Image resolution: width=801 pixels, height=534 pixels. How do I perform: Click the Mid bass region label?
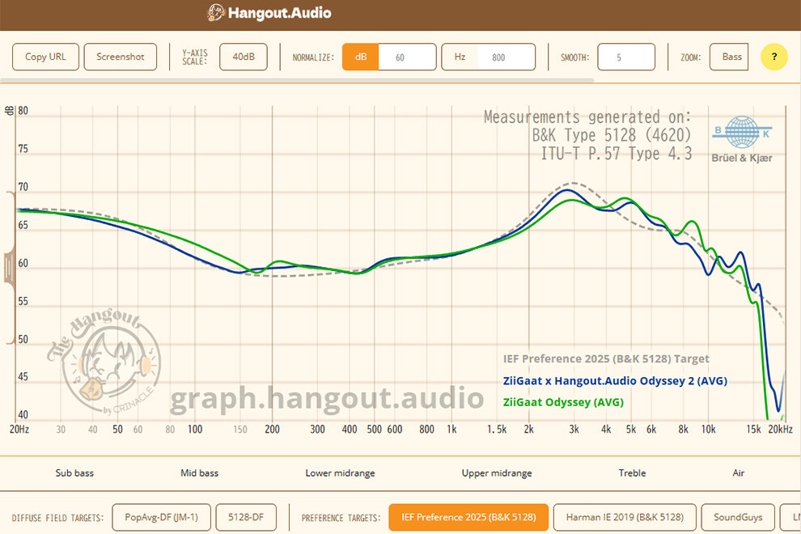pyautogui.click(x=199, y=473)
